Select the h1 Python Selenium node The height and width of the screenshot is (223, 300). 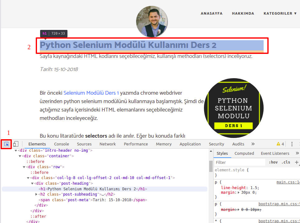click(104, 189)
